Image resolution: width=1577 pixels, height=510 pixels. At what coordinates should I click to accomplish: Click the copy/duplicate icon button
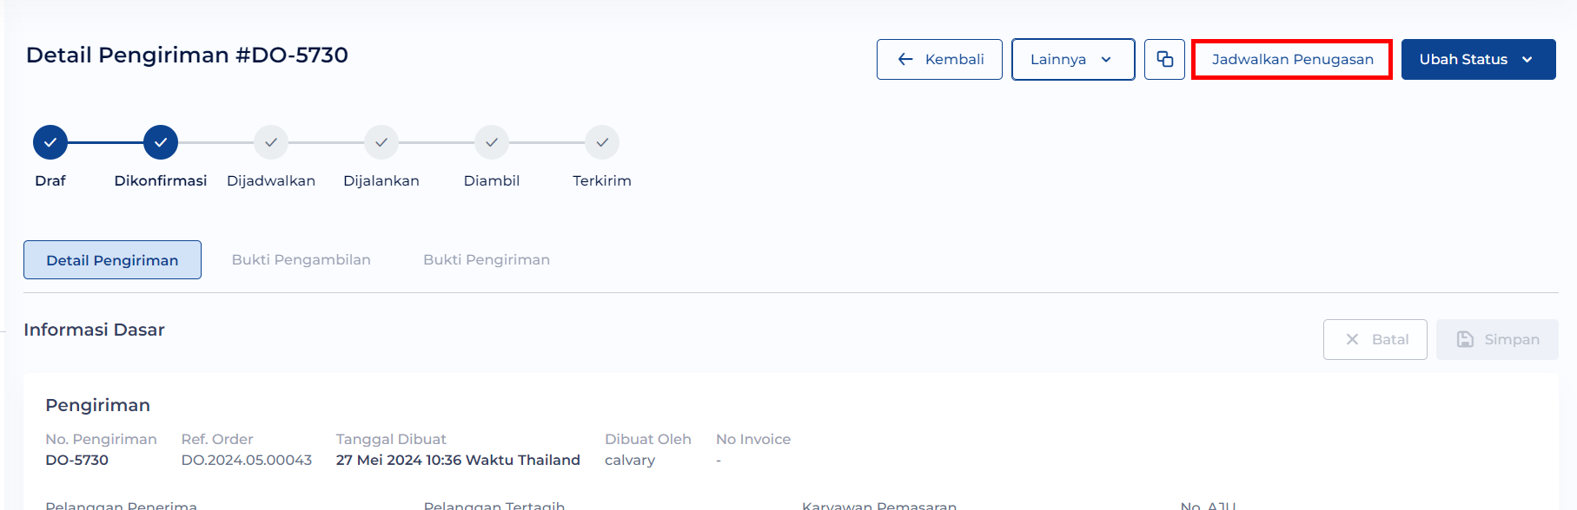1164,59
